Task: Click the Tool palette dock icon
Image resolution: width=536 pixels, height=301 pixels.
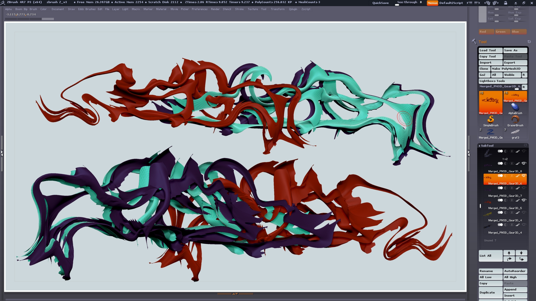Action: (529, 42)
